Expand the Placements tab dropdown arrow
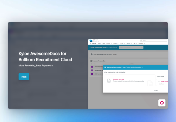176x122 pixels. click(x=144, y=43)
